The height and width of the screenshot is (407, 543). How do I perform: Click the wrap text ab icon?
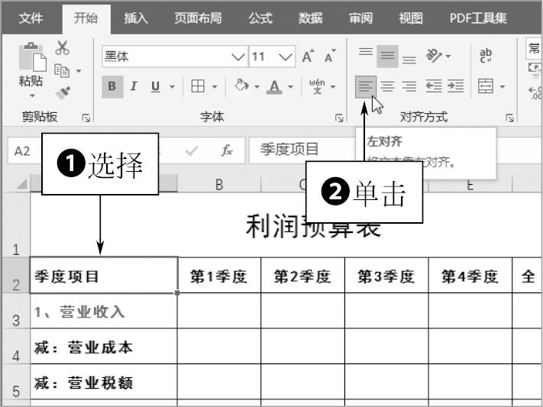tap(486, 56)
